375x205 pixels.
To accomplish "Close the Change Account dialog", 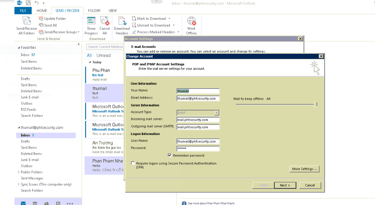I will (x=321, y=56).
